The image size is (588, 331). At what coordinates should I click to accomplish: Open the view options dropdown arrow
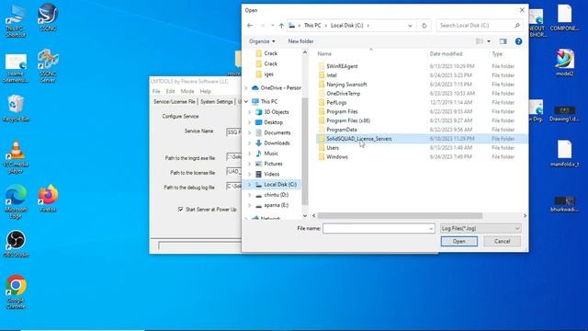point(489,41)
